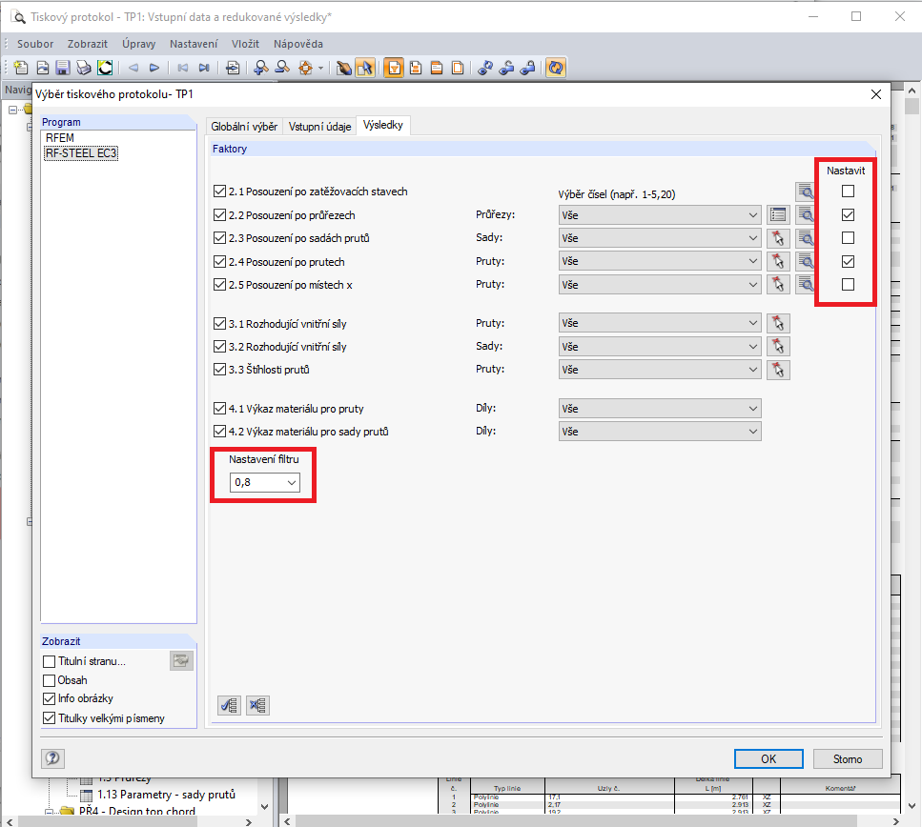Switch to Vstupní údaje tab
The image size is (922, 827).
click(319, 127)
